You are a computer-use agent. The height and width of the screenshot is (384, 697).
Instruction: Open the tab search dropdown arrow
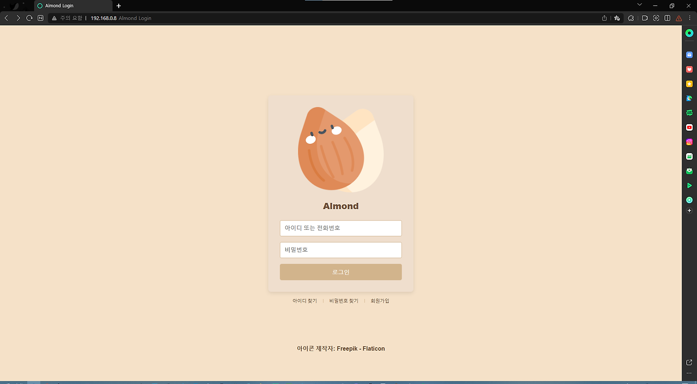click(x=639, y=5)
